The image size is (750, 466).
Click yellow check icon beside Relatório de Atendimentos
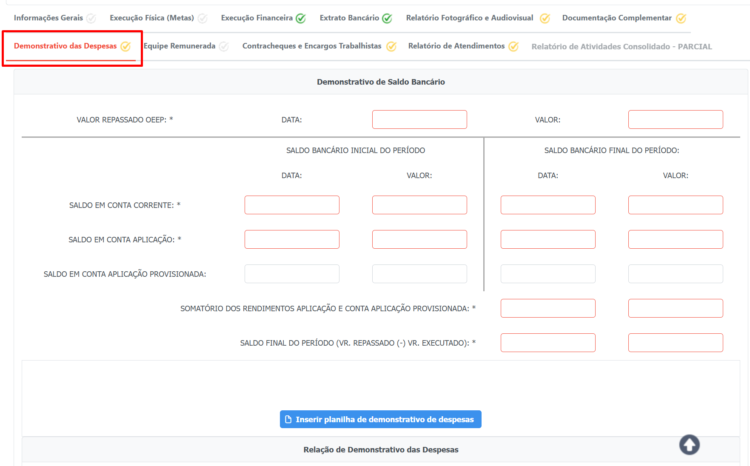[513, 46]
